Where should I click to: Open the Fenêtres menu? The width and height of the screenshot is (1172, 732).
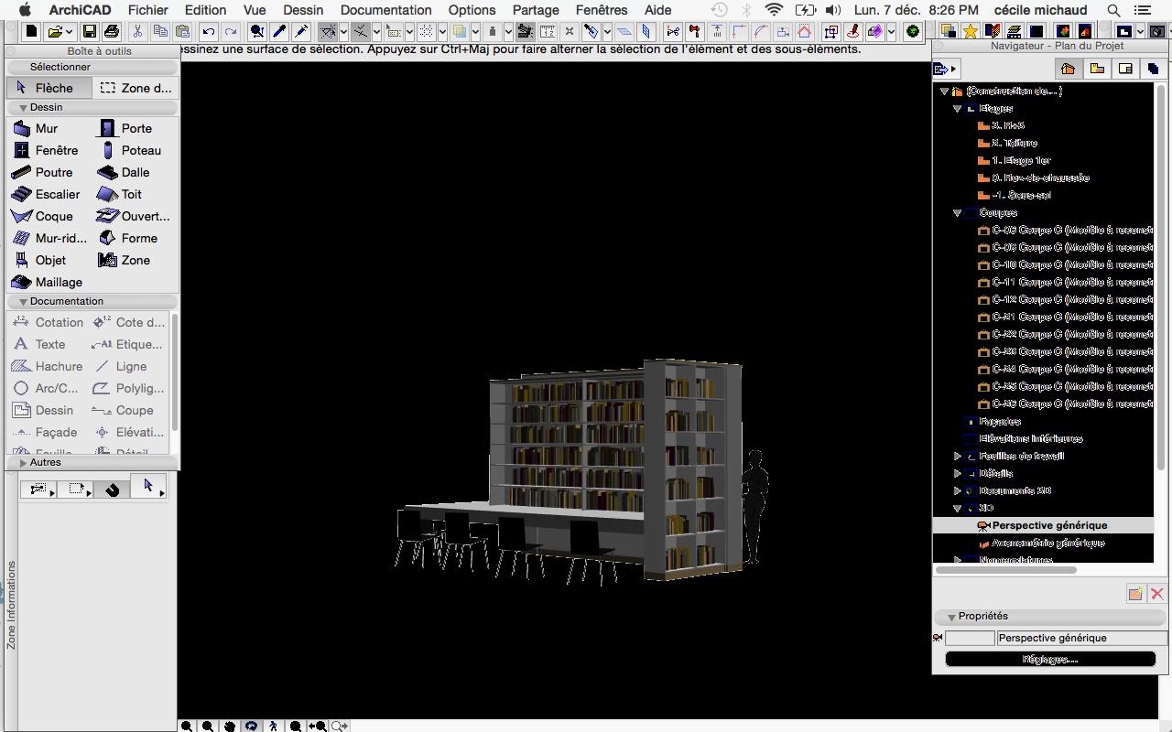click(602, 10)
